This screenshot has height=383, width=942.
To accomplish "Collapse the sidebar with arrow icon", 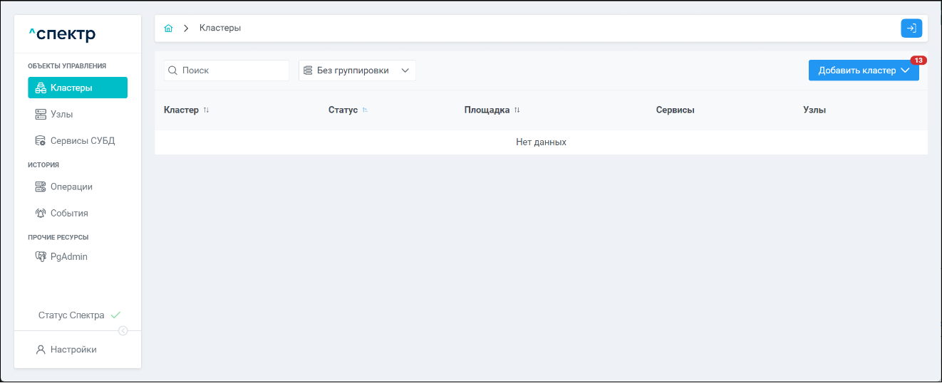I will [x=123, y=330].
